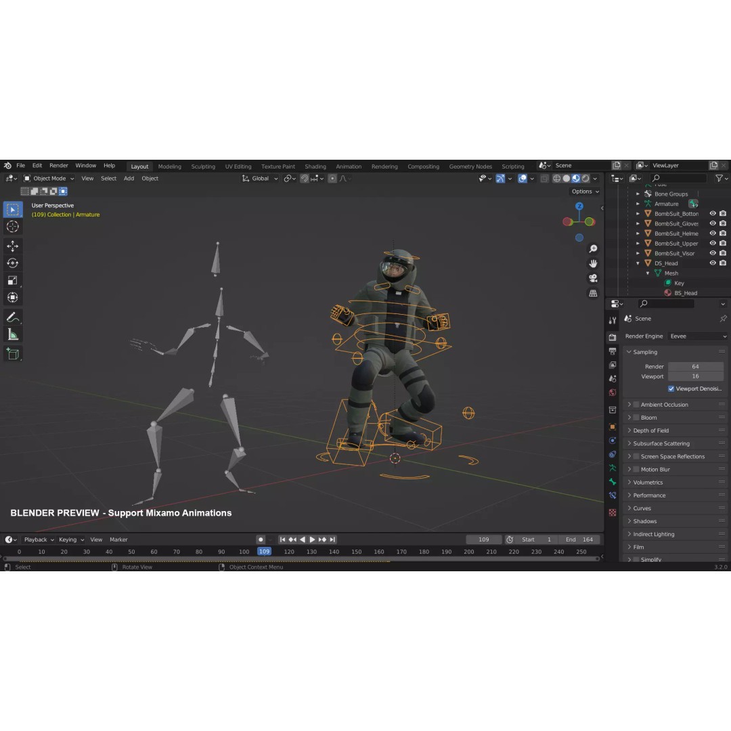Switch to wireframe viewport shading
731x731 pixels.
(556, 179)
